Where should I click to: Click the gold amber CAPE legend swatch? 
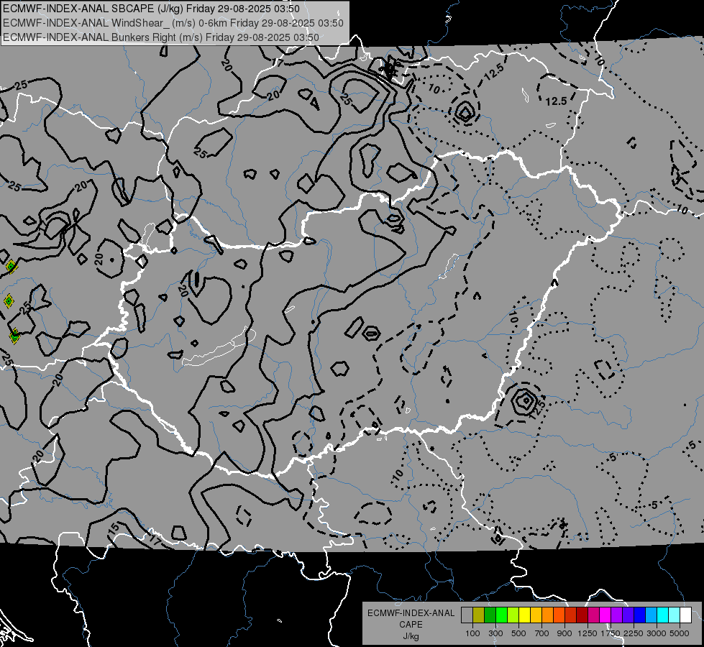[536, 615]
